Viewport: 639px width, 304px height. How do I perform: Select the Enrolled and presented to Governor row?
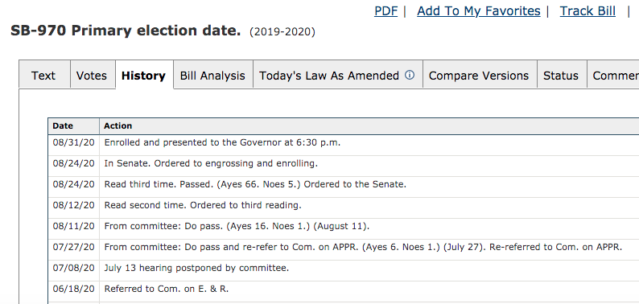pos(344,145)
